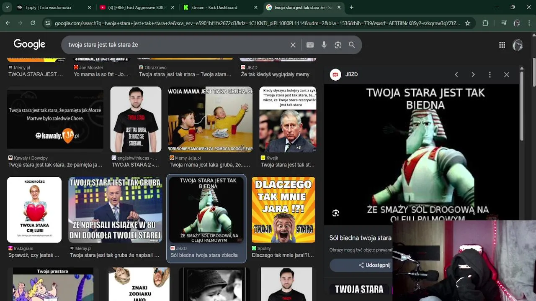
Task: Open the preview panel three-dot options
Action: [490, 74]
